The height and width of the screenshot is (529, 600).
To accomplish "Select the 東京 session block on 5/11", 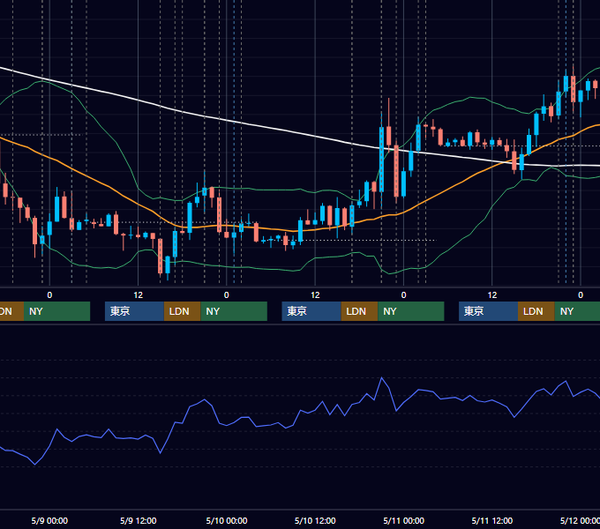I will (488, 311).
